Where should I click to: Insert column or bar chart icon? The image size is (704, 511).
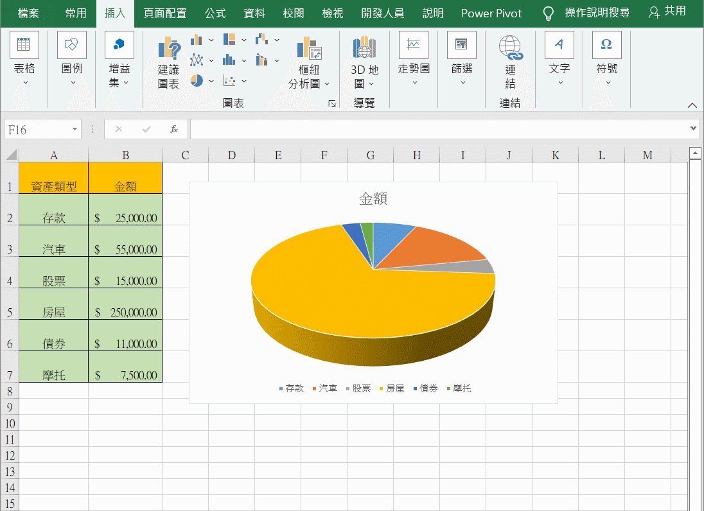click(196, 40)
